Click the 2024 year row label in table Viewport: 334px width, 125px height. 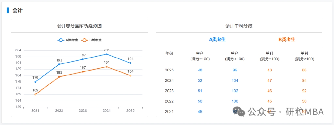169,80
